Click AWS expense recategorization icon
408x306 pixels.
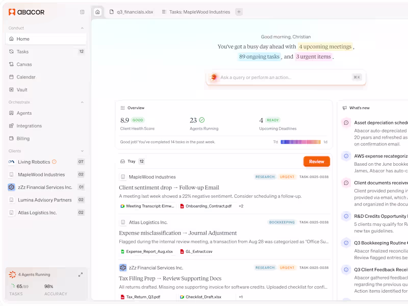346,156
